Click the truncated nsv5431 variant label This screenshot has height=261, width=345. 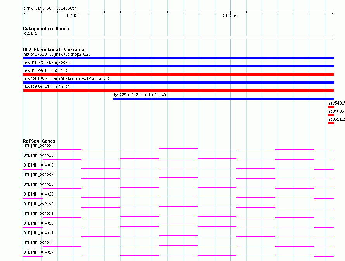(x=336, y=103)
